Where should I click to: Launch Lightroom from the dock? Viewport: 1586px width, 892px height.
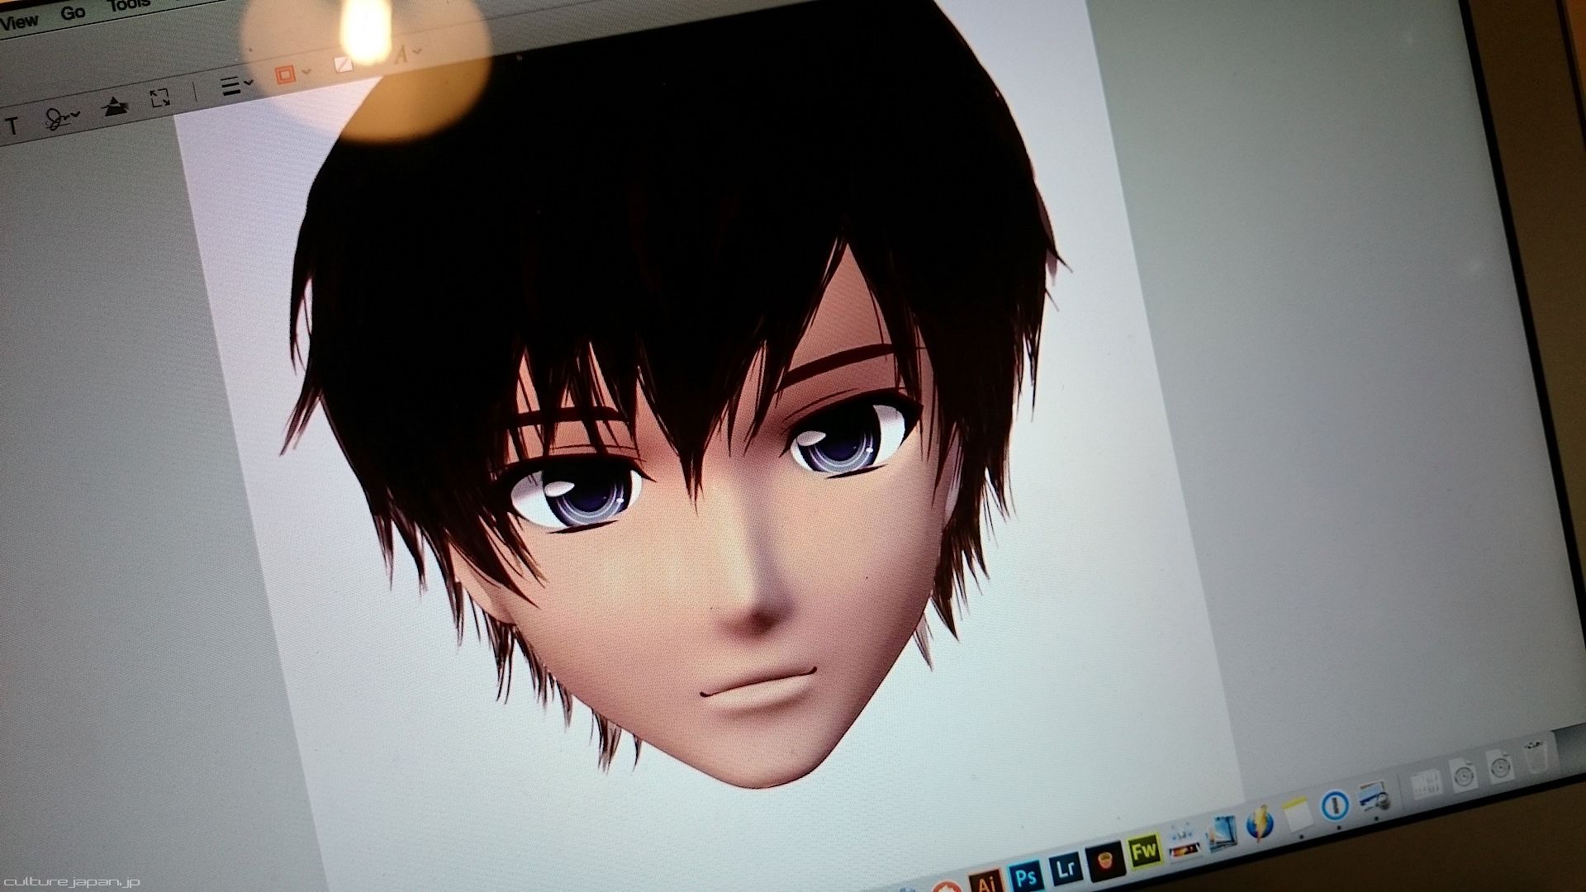1066,868
